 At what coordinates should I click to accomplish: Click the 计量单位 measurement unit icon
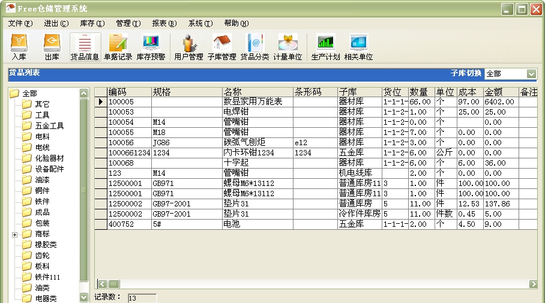tap(288, 47)
